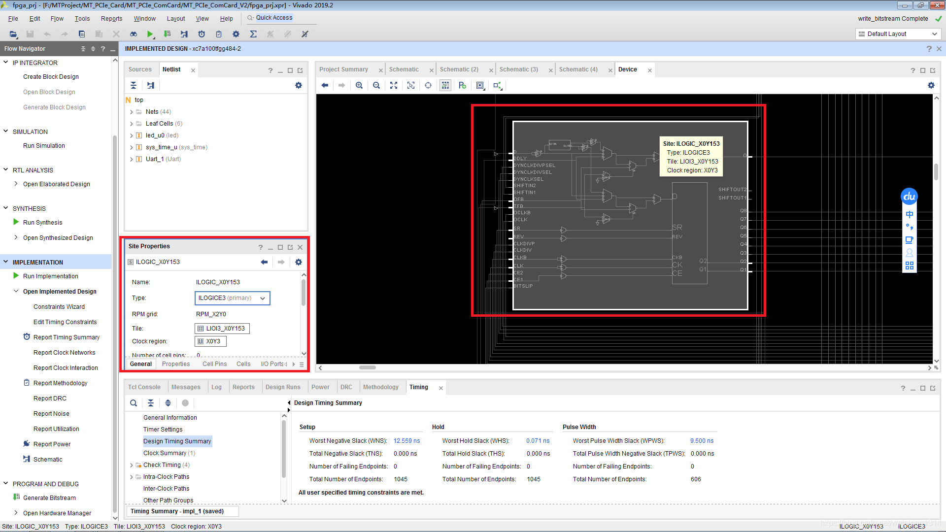Open the Type dropdown in Site Properties
Image resolution: width=946 pixels, height=532 pixels.
tap(263, 298)
